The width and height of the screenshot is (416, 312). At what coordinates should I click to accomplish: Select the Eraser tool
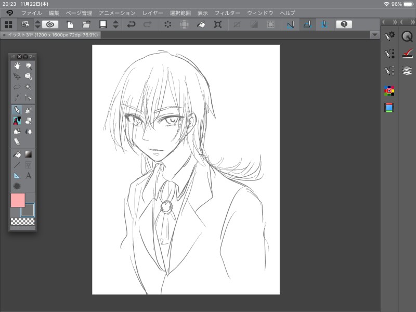[29, 121]
